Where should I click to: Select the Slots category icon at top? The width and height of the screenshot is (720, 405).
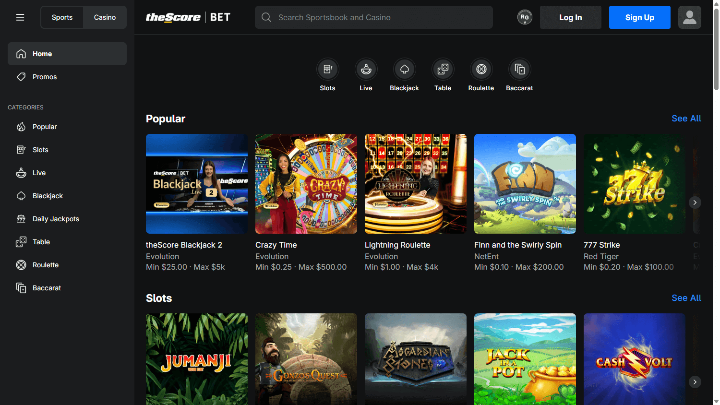[x=327, y=69]
